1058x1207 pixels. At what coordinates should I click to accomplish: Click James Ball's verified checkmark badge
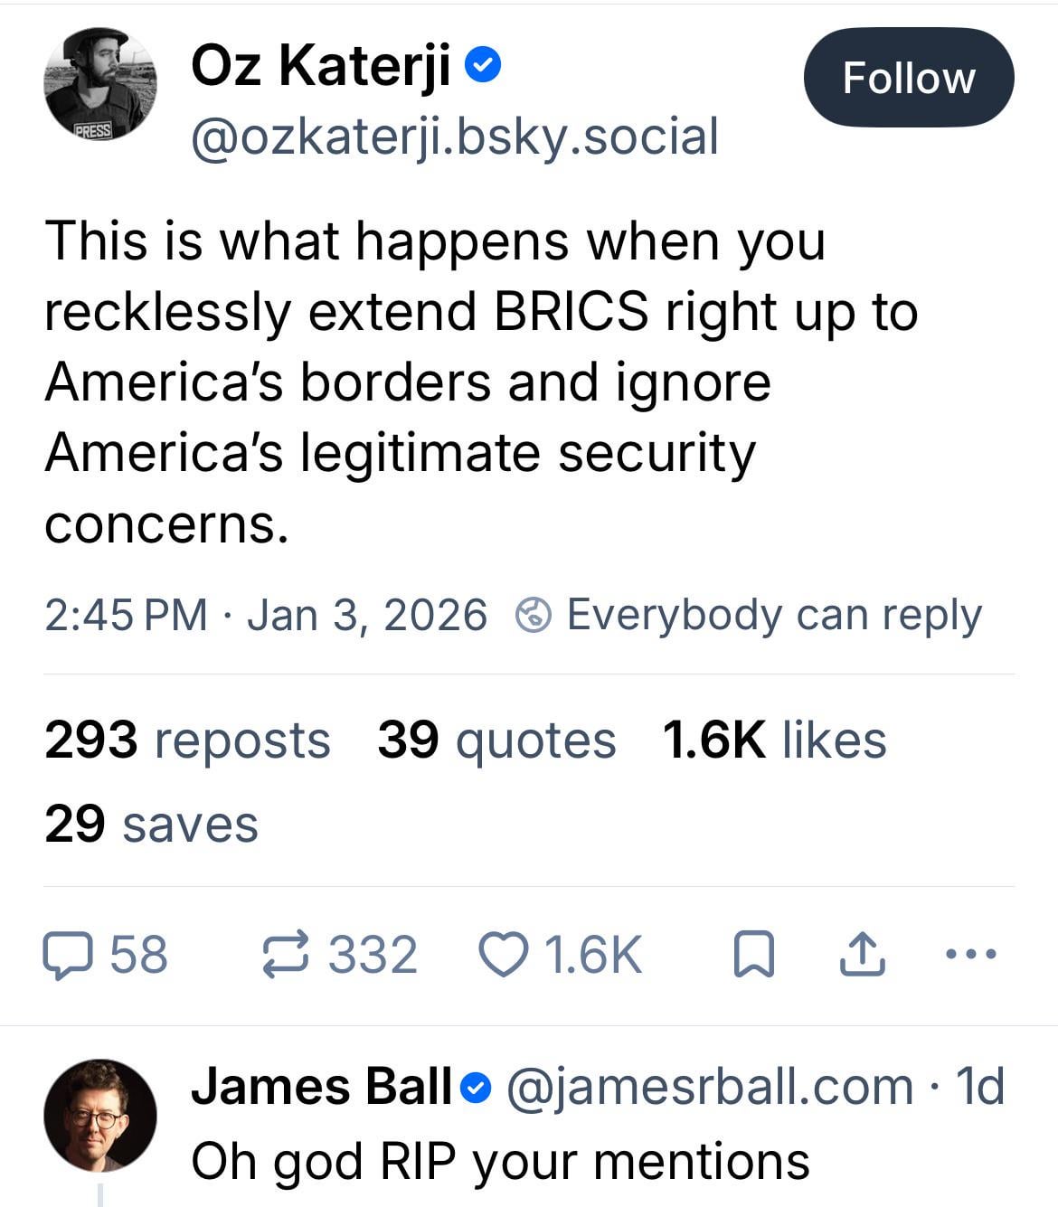477,1088
